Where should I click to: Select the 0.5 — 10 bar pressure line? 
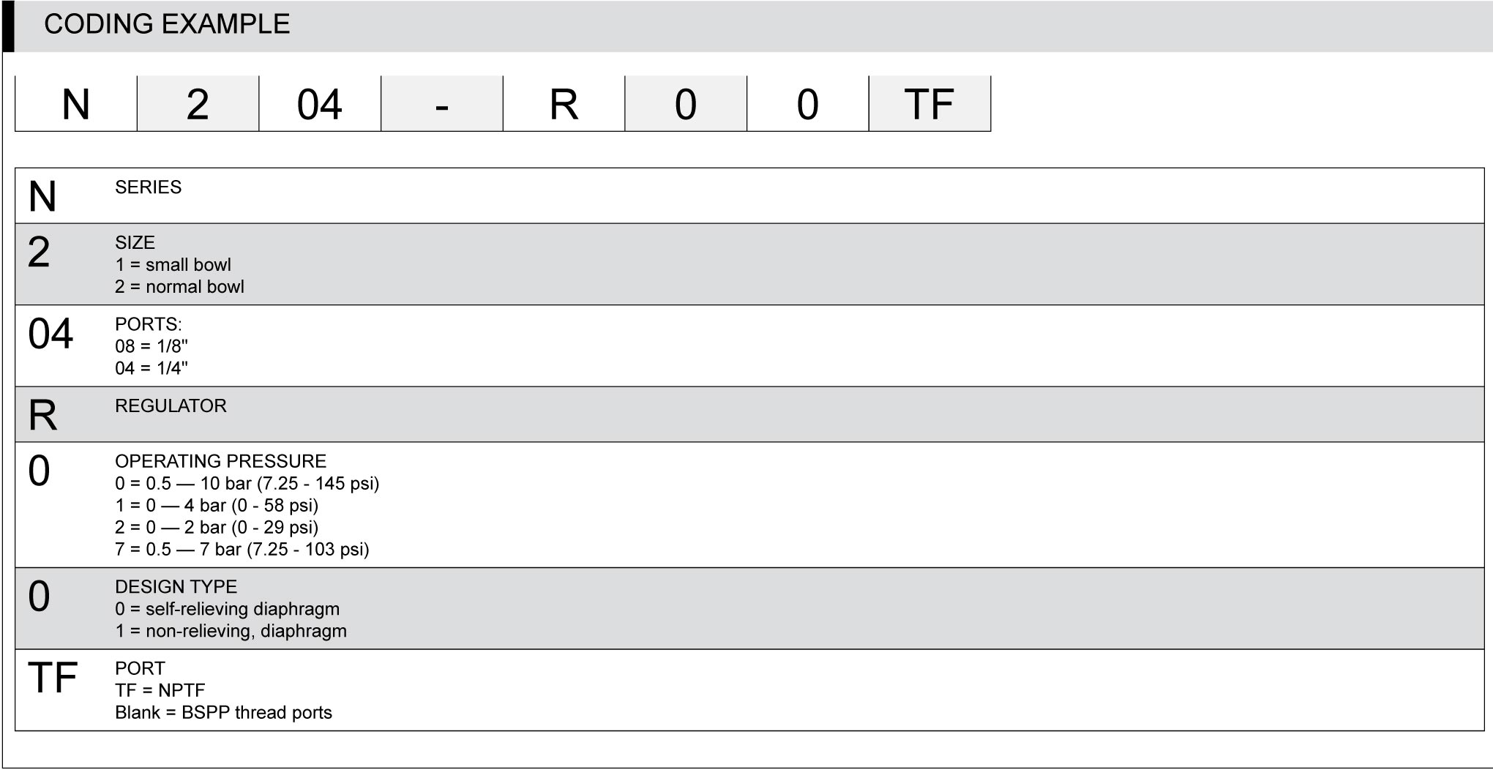tap(247, 484)
